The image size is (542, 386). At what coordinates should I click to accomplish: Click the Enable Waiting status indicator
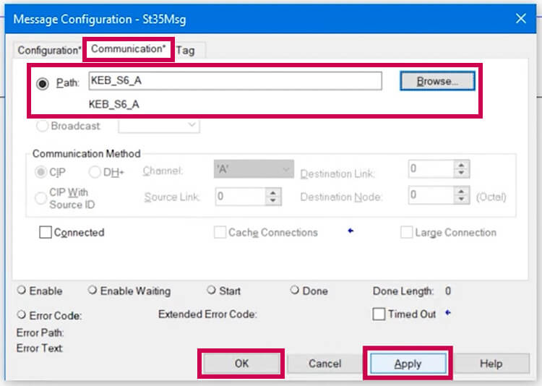[x=92, y=290]
